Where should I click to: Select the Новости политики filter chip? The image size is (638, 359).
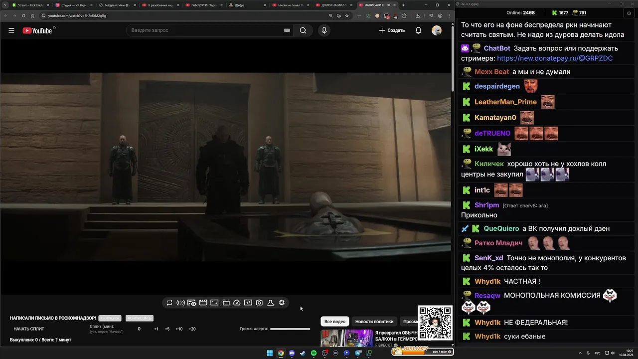[x=374, y=322]
